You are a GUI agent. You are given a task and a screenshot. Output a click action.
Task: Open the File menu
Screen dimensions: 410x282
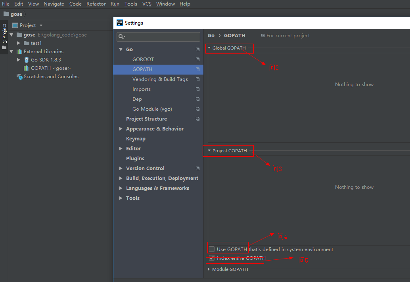click(6, 4)
